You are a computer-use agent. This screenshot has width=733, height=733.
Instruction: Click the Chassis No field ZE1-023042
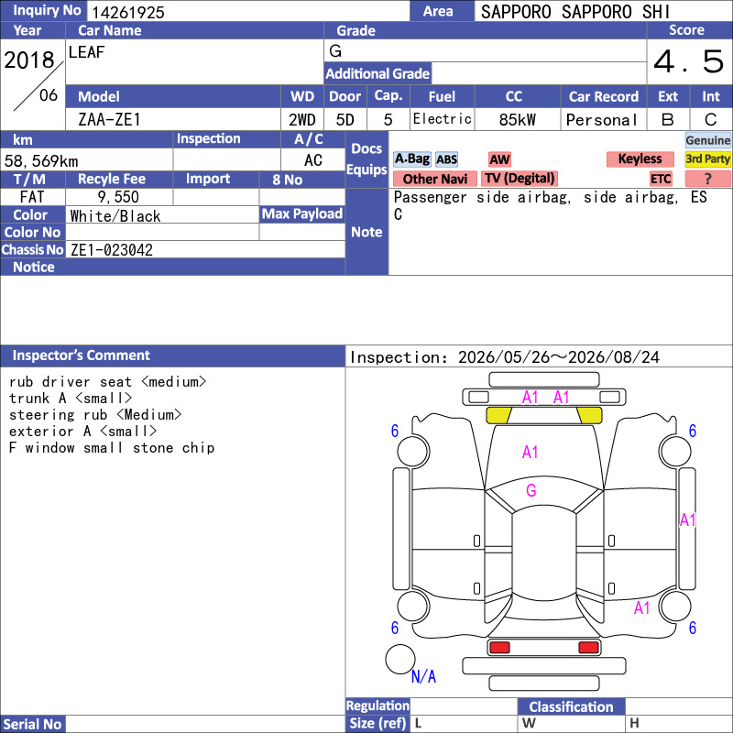(205, 249)
